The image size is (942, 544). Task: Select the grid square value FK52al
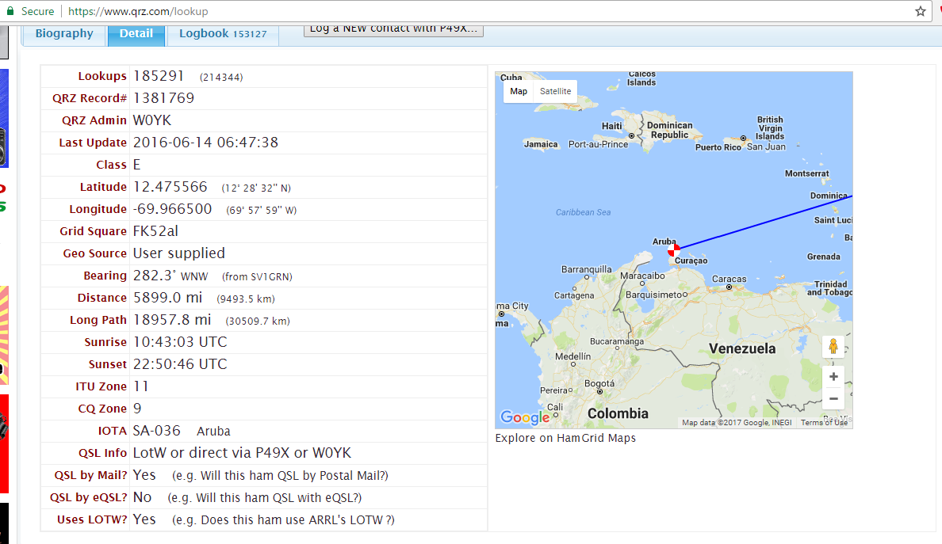point(155,231)
